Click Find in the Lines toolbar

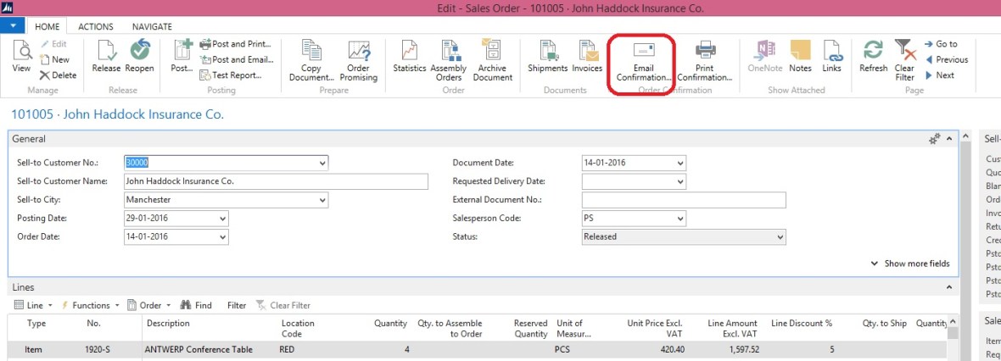196,306
